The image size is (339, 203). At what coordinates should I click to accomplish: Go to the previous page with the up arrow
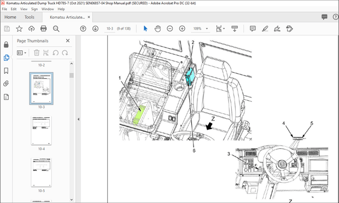click(x=83, y=28)
